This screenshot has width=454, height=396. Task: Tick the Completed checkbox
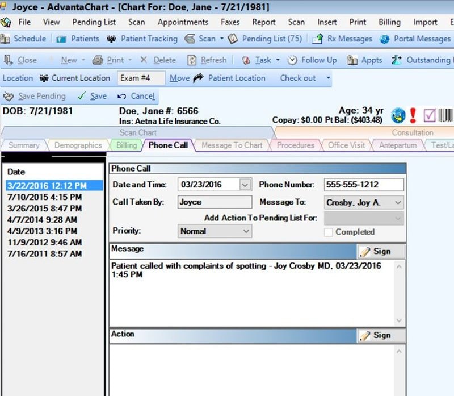[x=329, y=232]
